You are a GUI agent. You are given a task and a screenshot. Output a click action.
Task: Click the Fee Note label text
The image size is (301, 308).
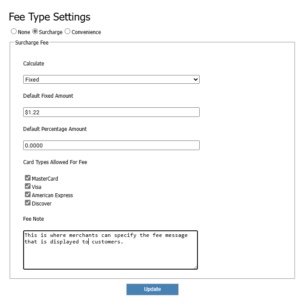(34, 219)
